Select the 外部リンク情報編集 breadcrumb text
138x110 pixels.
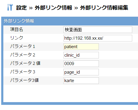(x=104, y=8)
